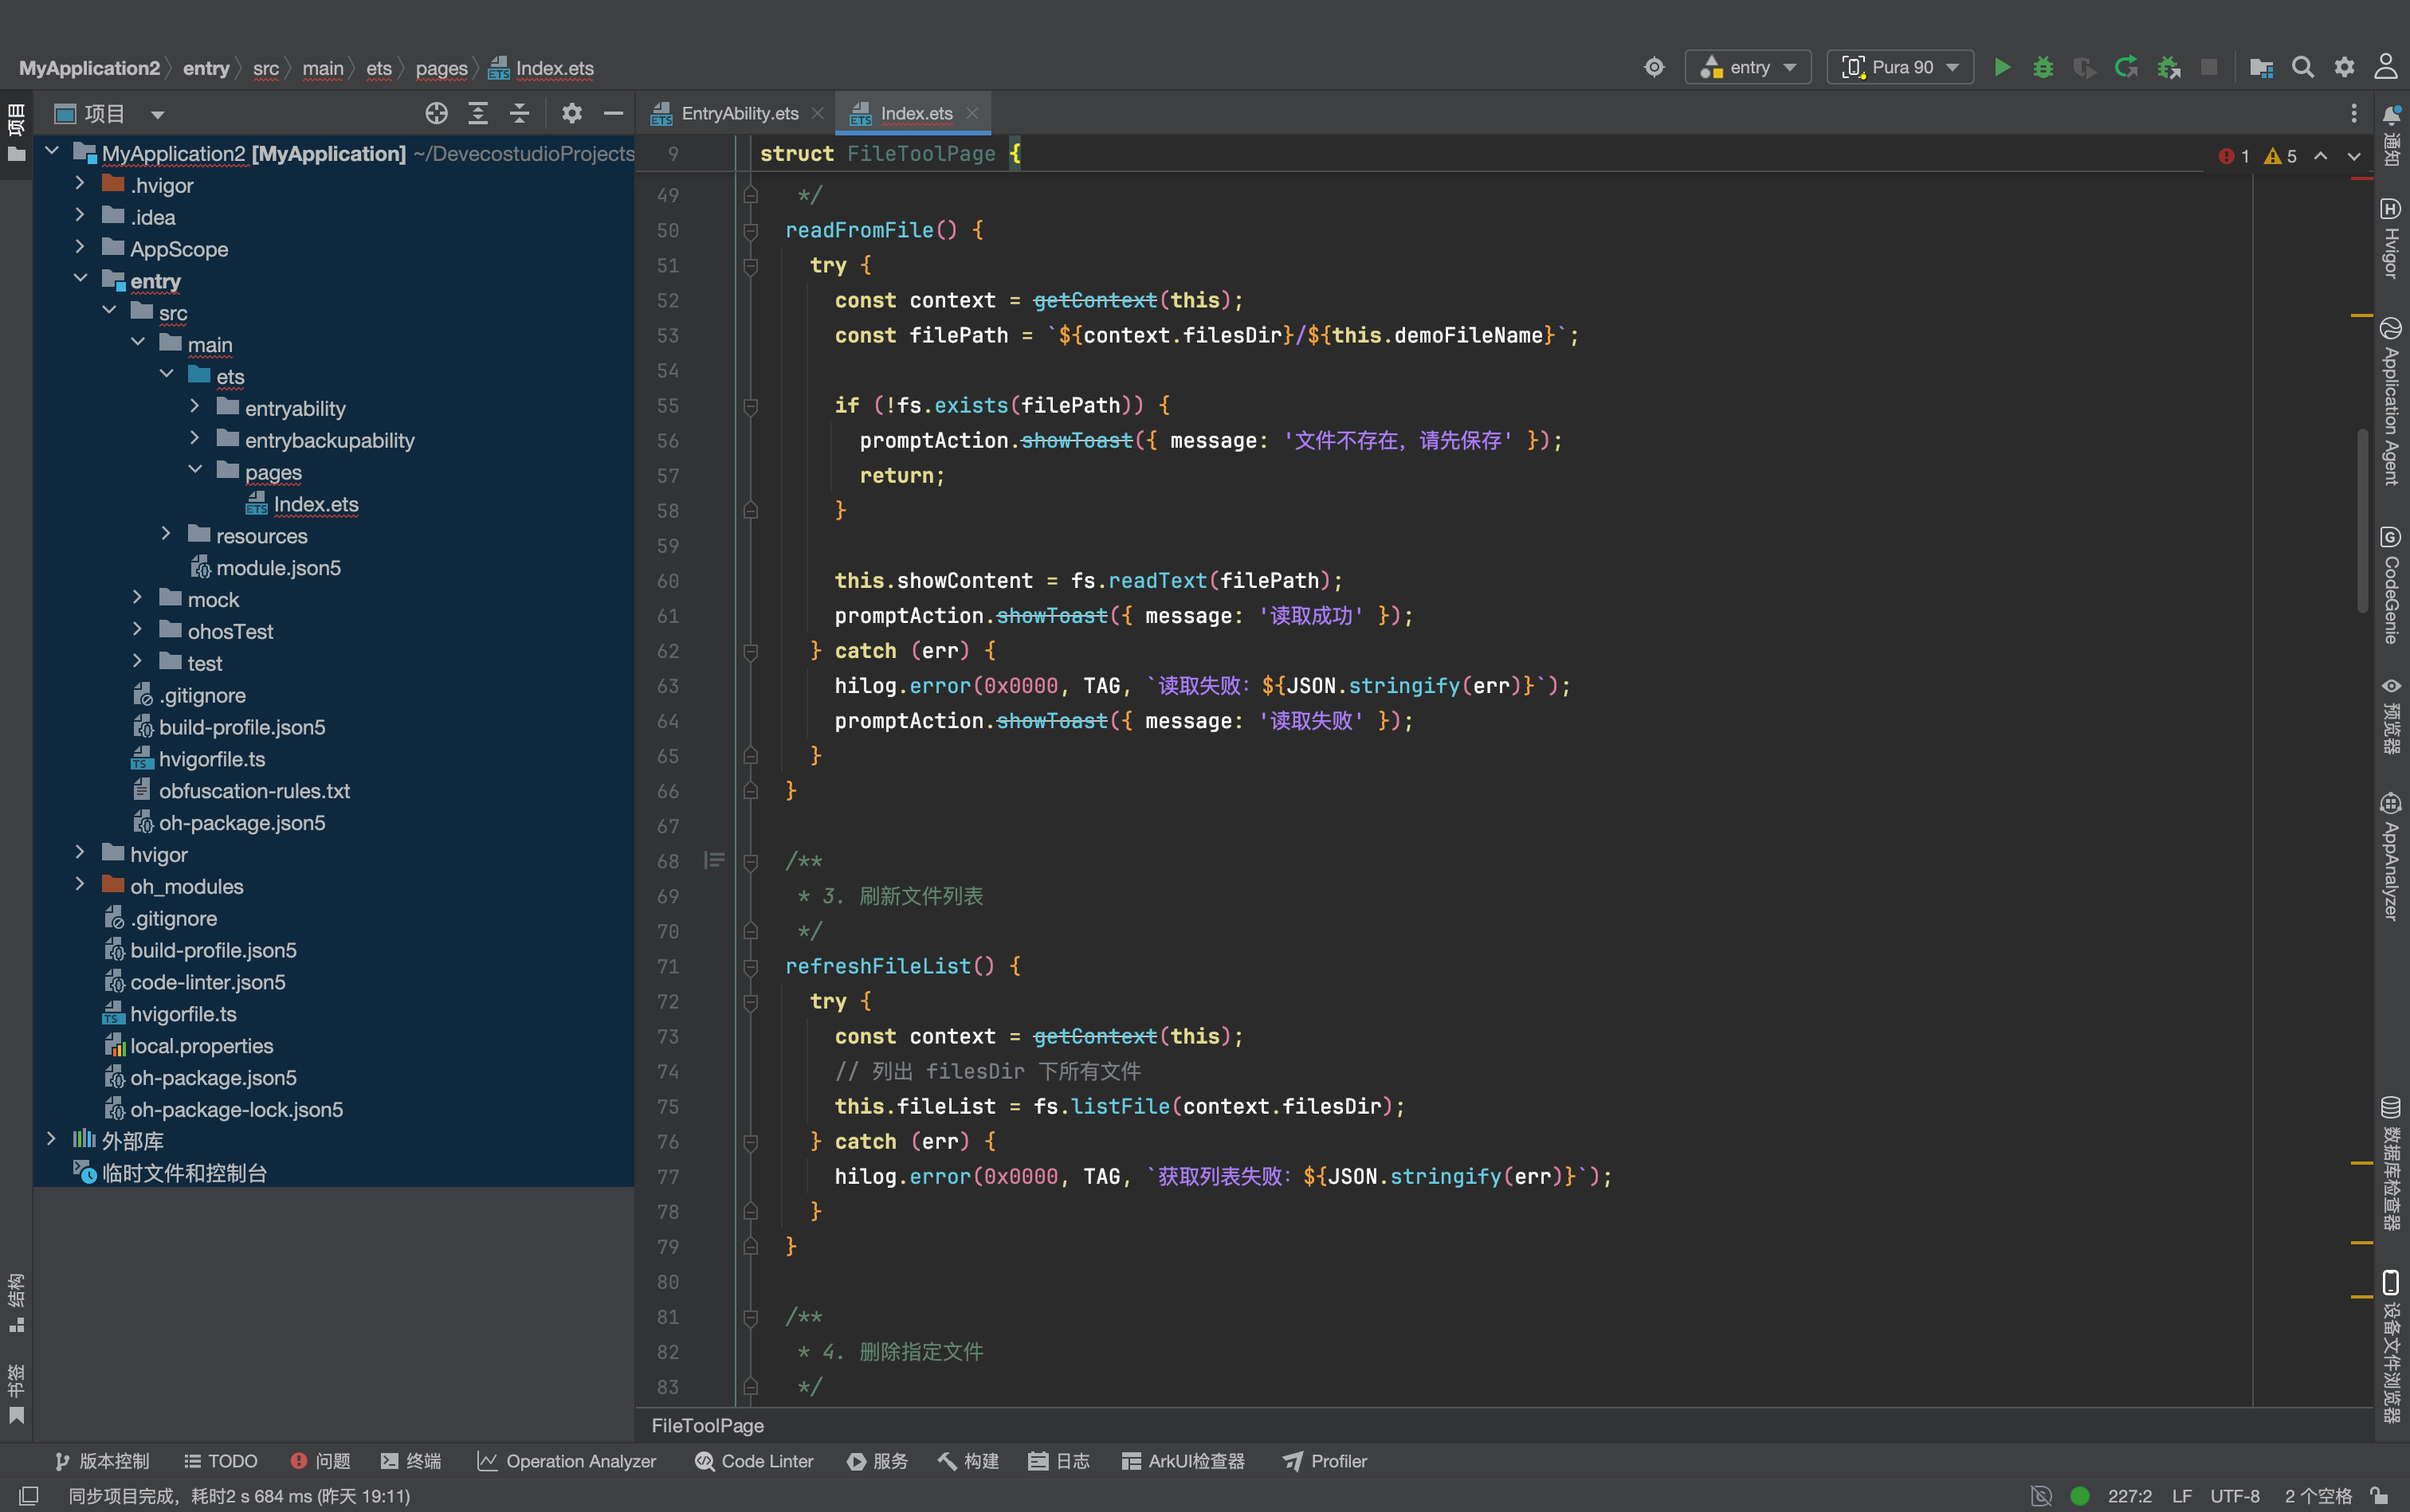Collapse the entry module folder
The image size is (2410, 1512).
(x=80, y=280)
